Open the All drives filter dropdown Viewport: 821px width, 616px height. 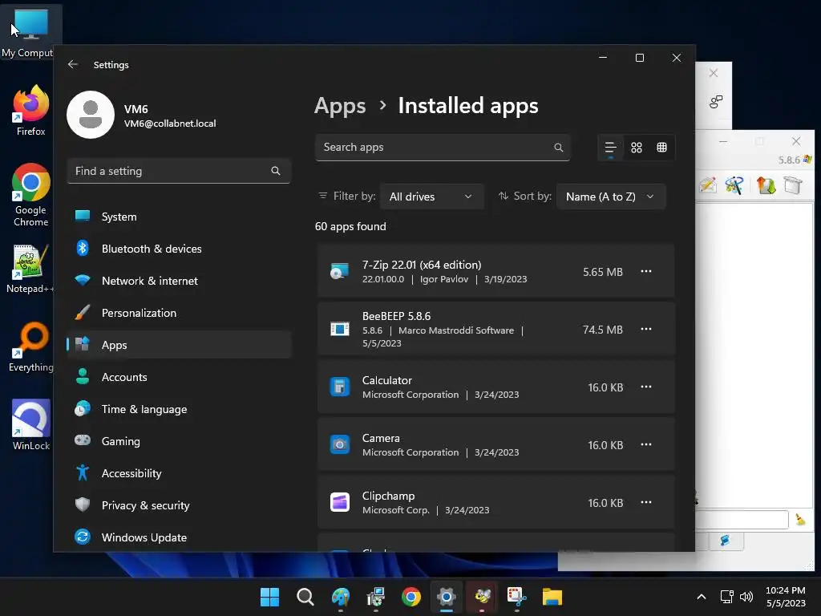point(431,197)
